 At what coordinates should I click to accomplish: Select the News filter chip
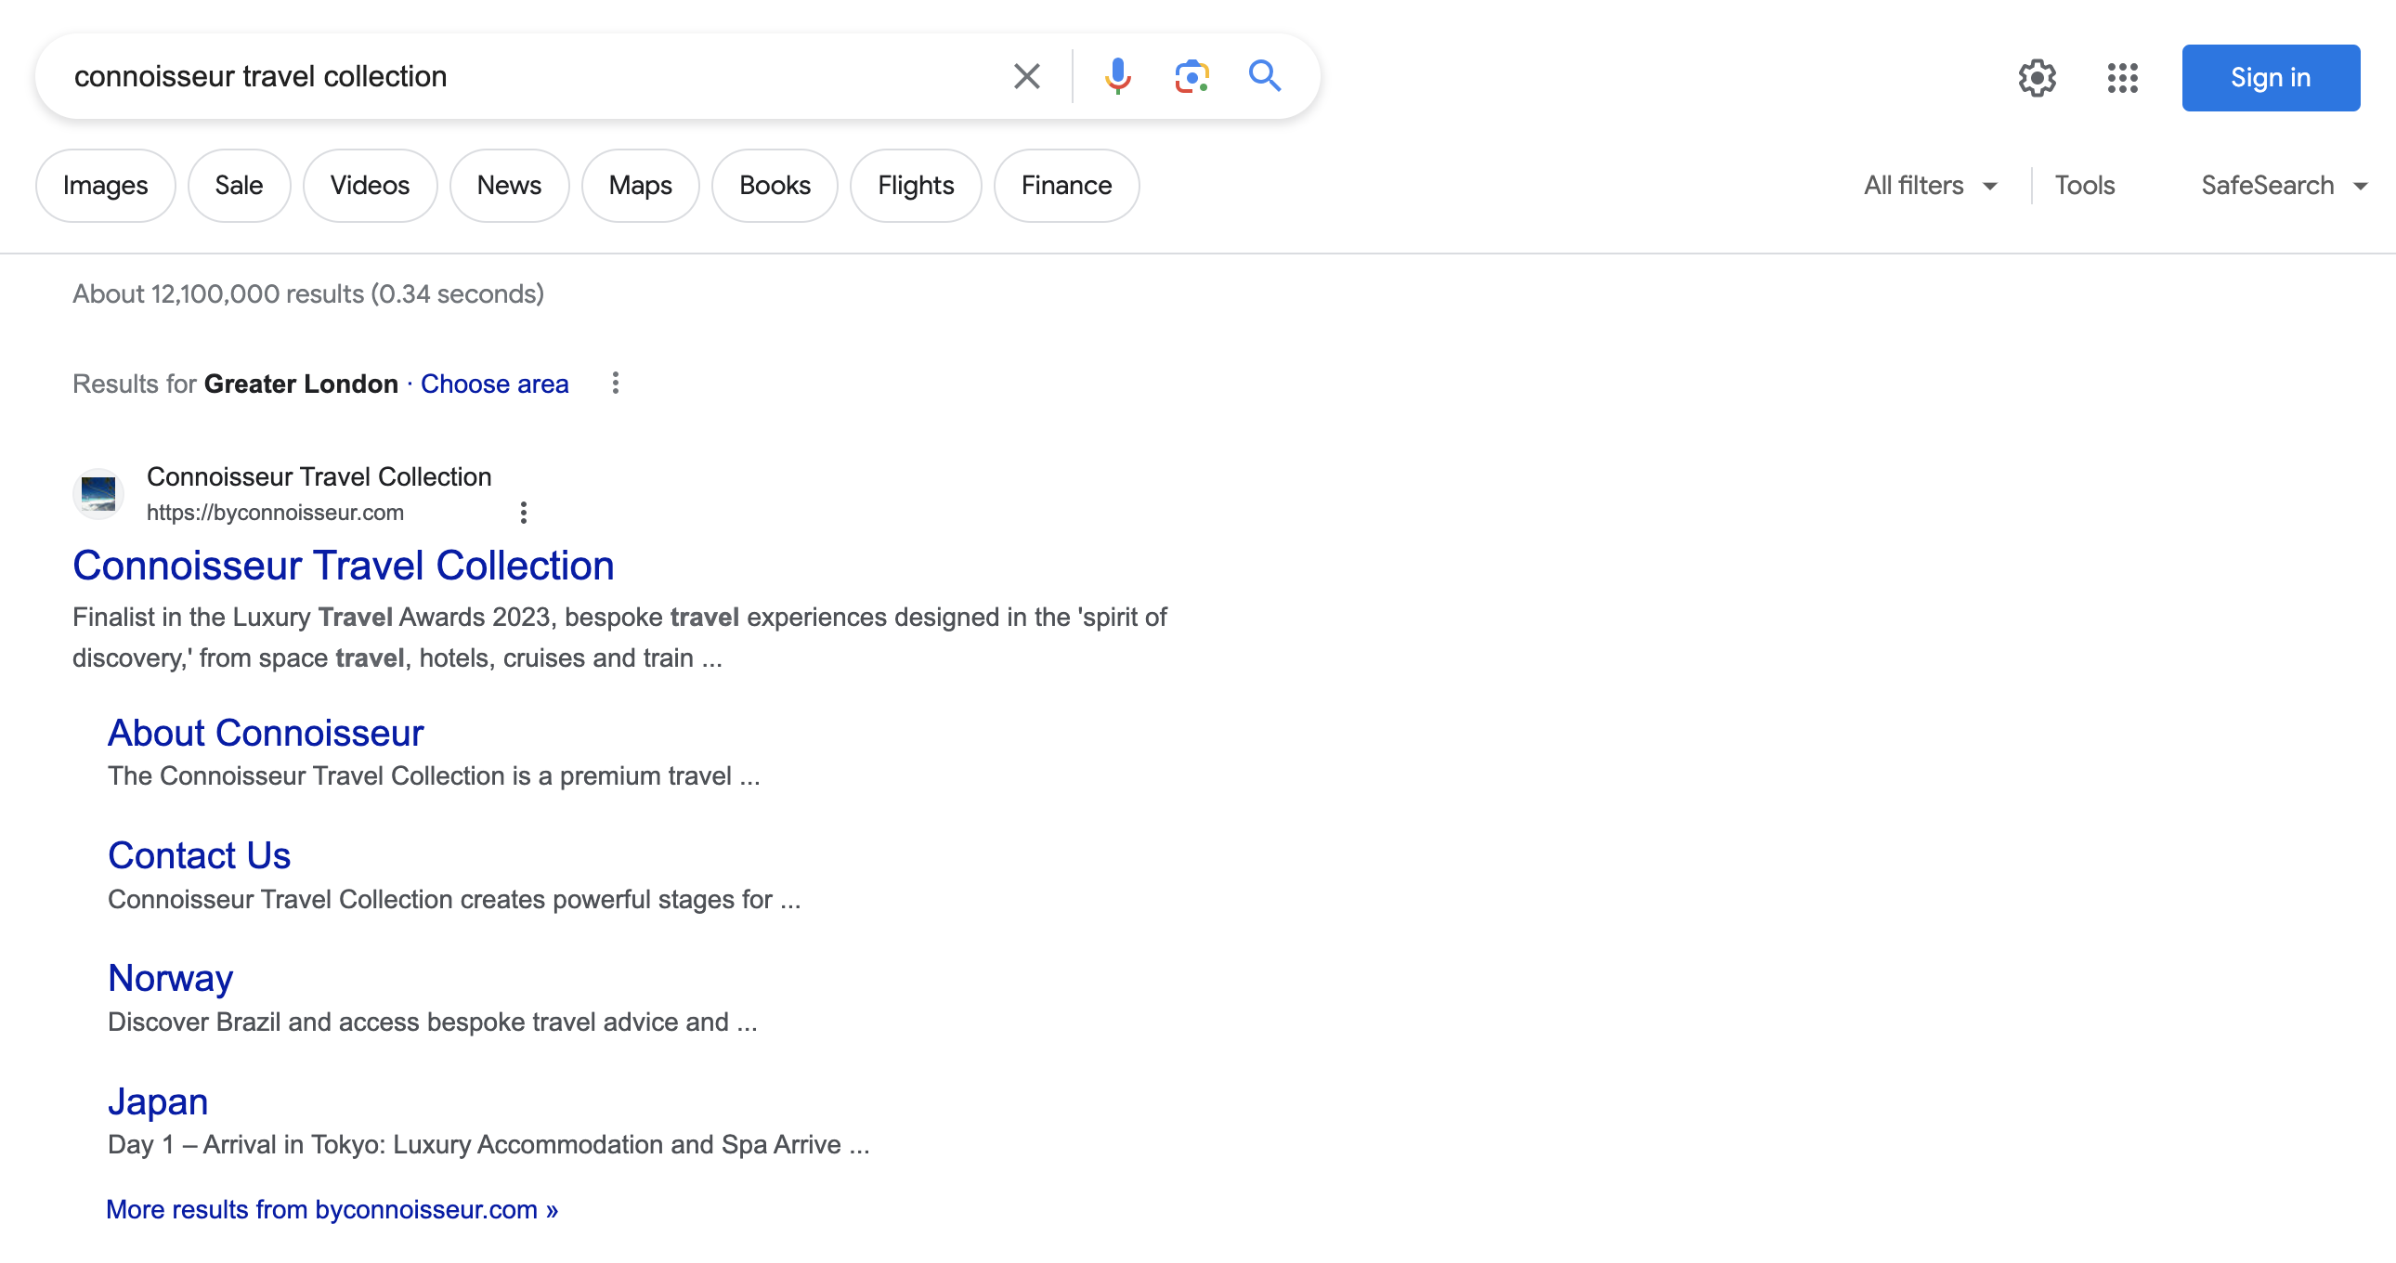coord(509,185)
